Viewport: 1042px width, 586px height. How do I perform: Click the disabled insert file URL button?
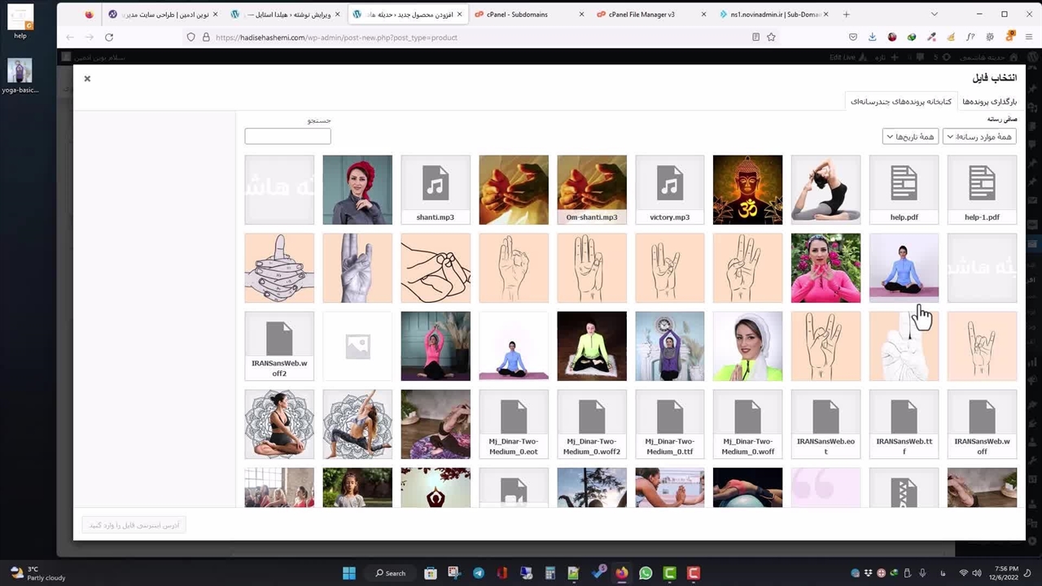click(134, 525)
